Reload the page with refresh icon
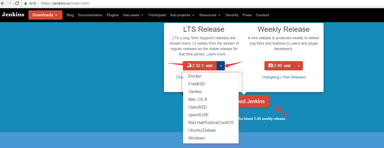The width and height of the screenshot is (384, 148). pyautogui.click(x=17, y=3)
